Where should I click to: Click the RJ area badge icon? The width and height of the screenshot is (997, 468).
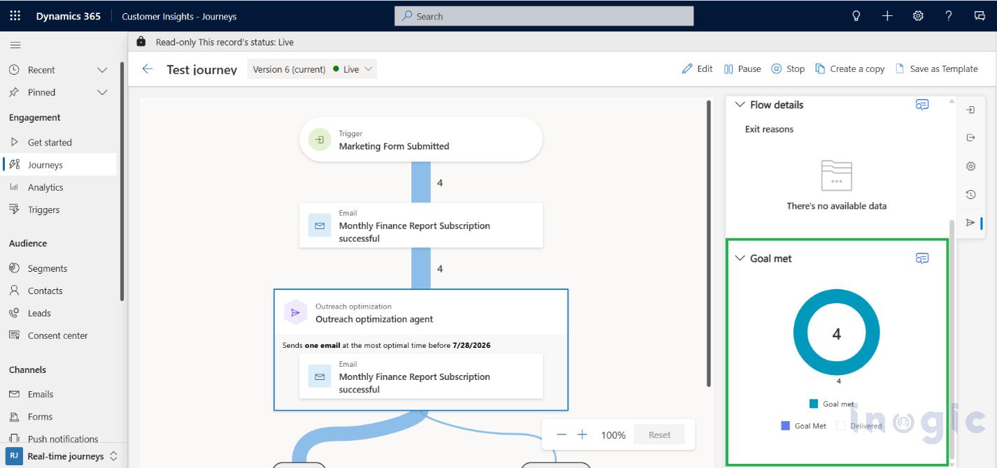pyautogui.click(x=15, y=456)
